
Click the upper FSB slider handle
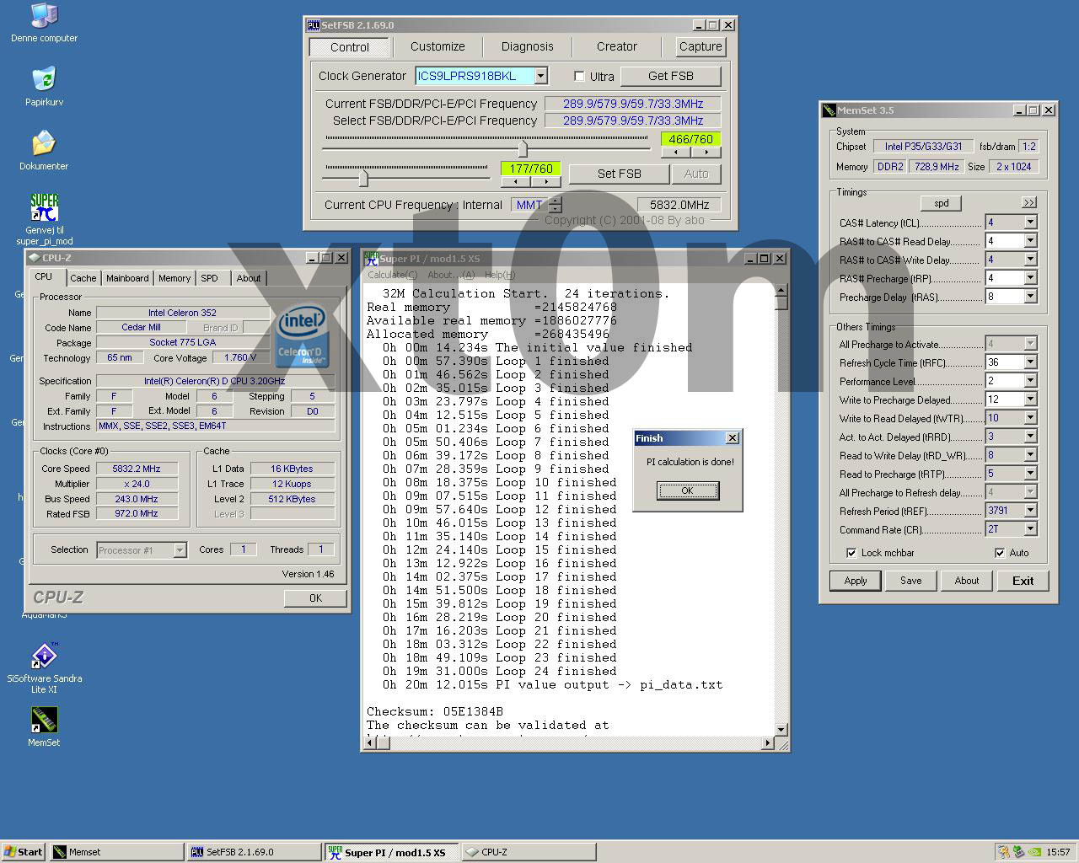(523, 148)
